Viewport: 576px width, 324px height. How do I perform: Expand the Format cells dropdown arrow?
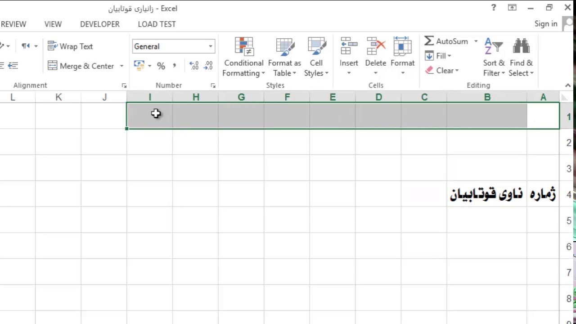402,73
